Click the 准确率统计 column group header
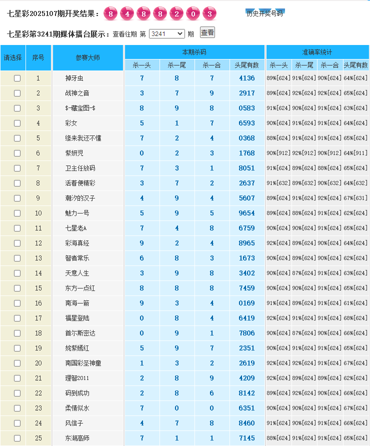 pos(317,52)
